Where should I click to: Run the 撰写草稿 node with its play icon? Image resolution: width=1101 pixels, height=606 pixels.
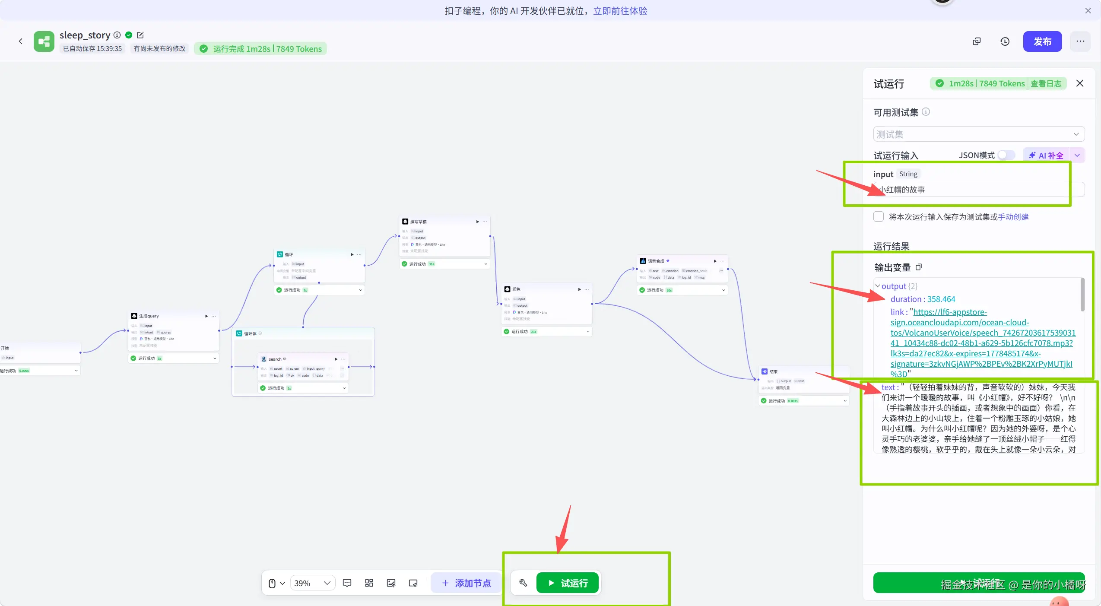(x=477, y=222)
